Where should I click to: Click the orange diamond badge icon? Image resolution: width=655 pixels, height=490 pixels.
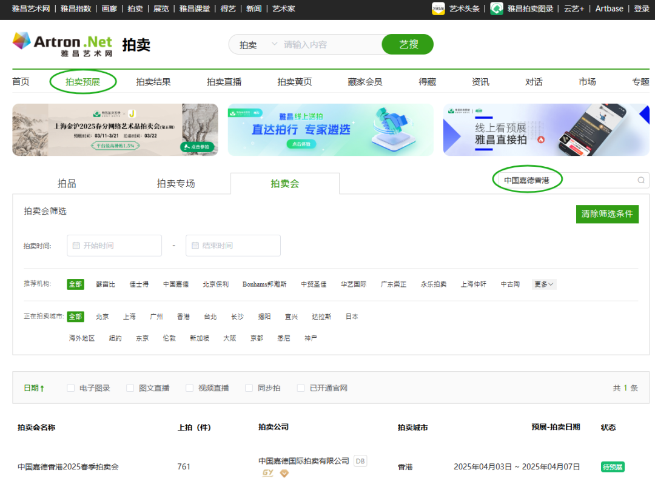click(x=284, y=473)
